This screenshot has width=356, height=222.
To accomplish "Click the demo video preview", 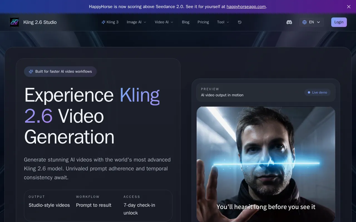I will click(x=266, y=164).
